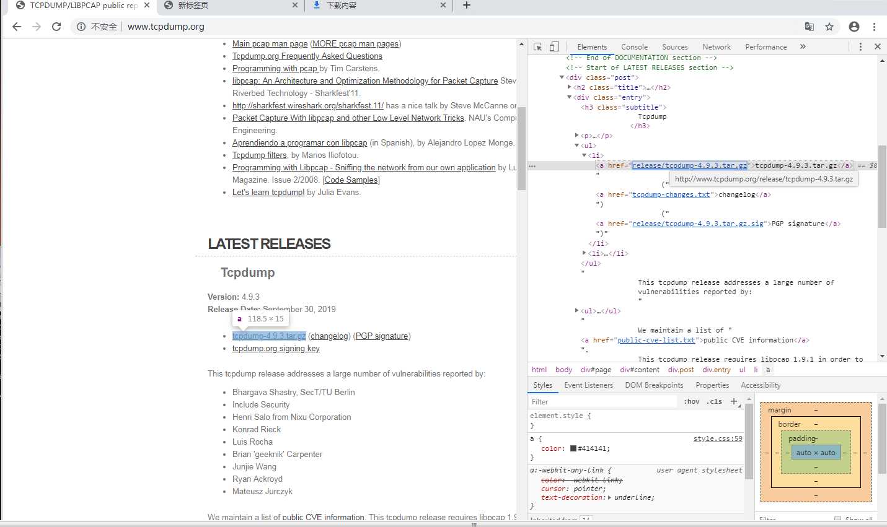Open the Network panel tab

(x=717, y=47)
